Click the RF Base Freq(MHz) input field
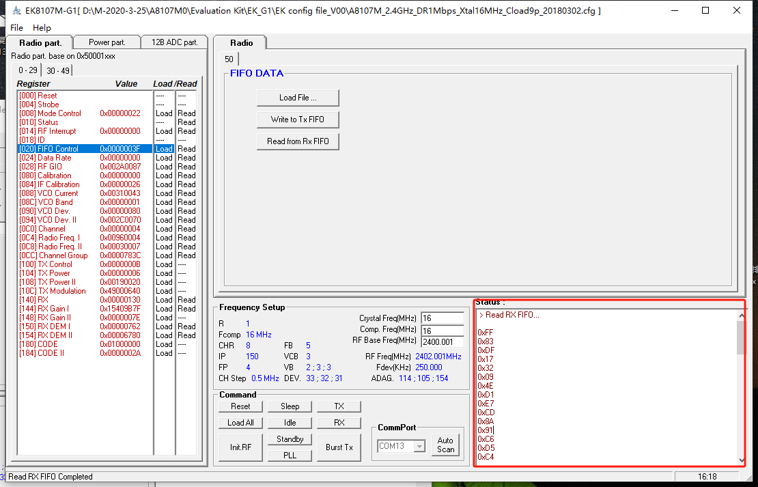The image size is (758, 487). click(x=443, y=342)
